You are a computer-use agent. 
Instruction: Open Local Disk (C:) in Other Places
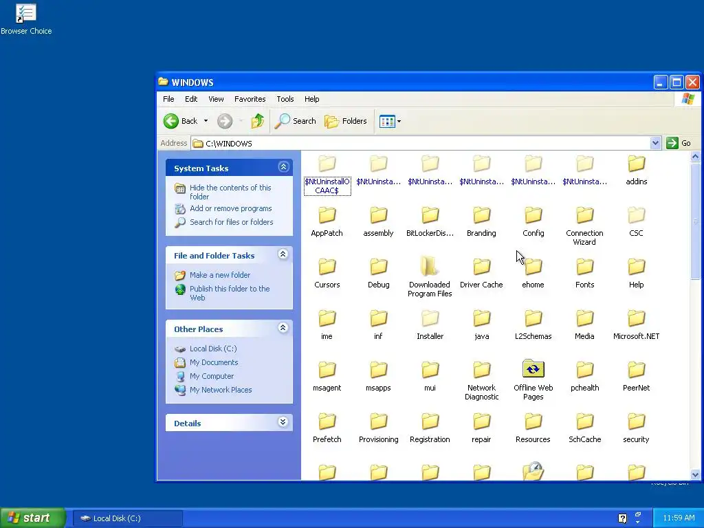pyautogui.click(x=213, y=349)
